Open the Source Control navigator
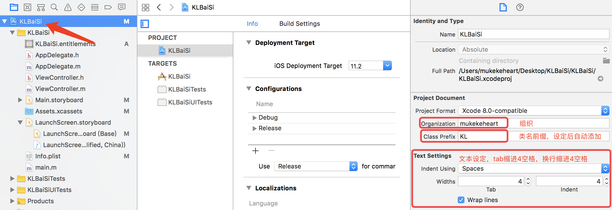This screenshot has height=210, width=612. pyautogui.click(x=27, y=7)
